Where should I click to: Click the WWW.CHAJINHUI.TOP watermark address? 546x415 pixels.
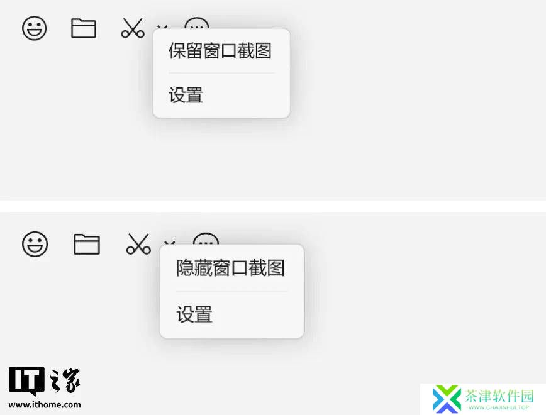[x=499, y=407]
